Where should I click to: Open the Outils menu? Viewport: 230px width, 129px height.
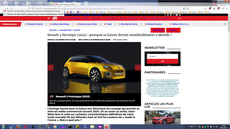coord(40,1)
